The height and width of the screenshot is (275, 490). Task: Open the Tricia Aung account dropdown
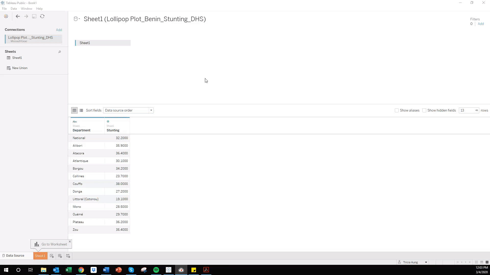pyautogui.click(x=425, y=262)
